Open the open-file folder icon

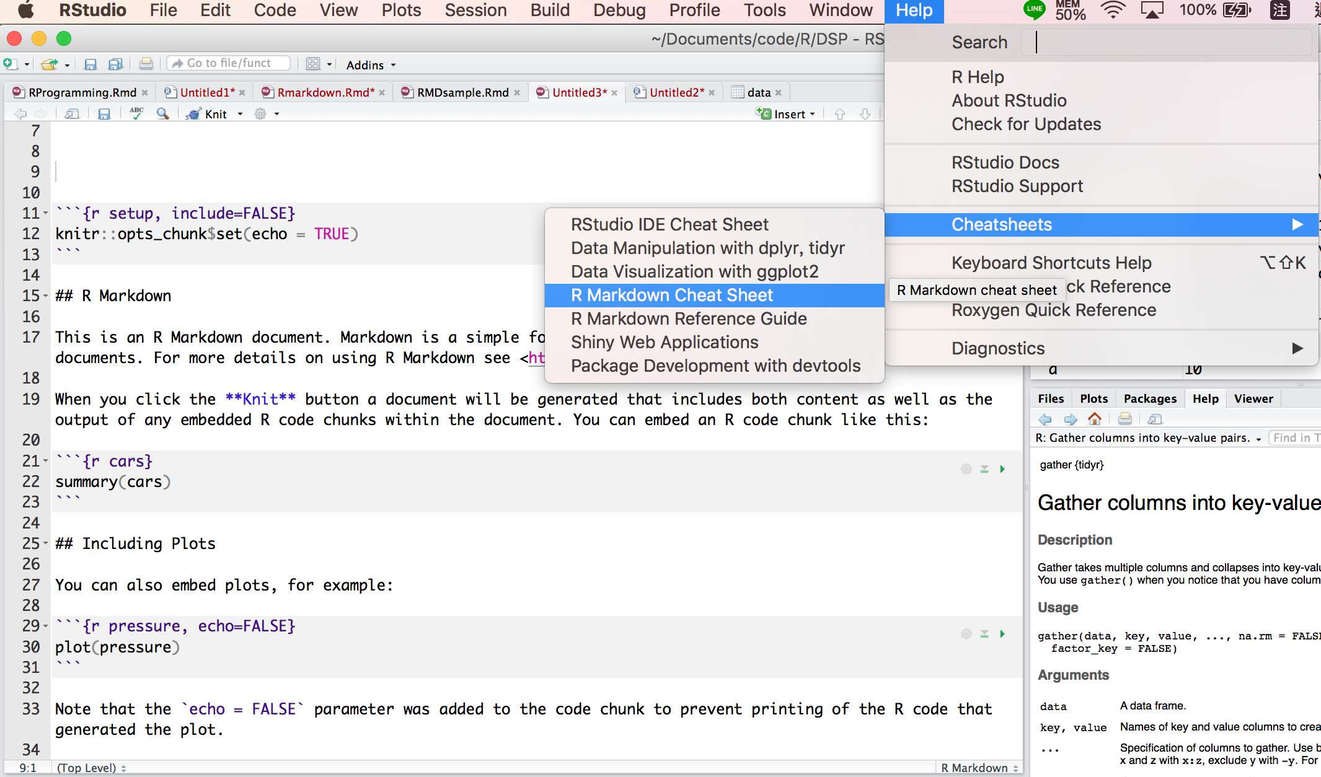50,64
